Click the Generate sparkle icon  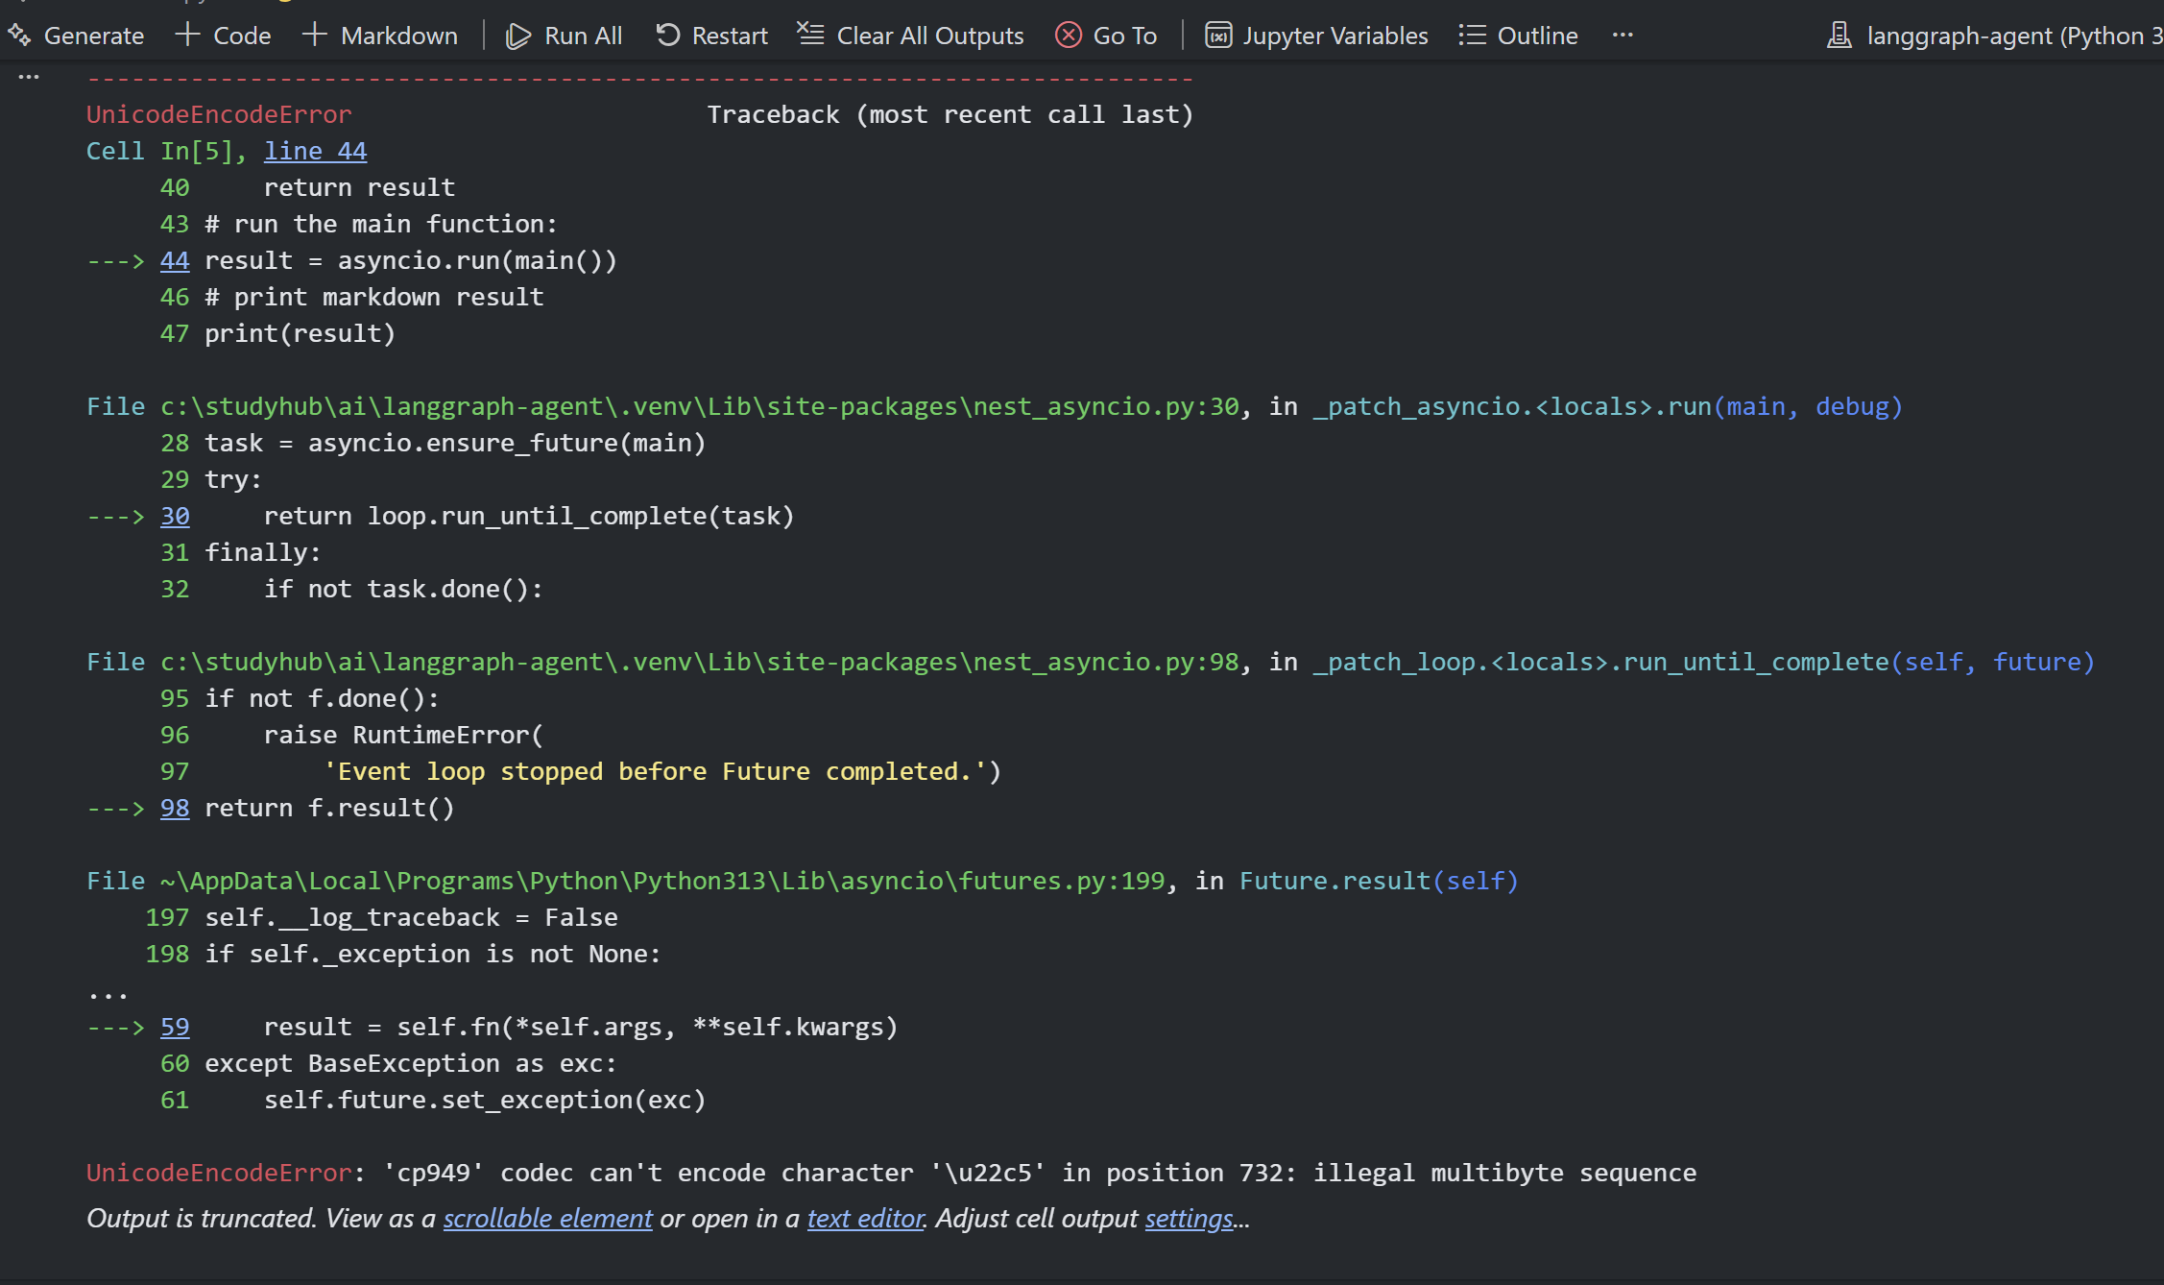point(19,36)
